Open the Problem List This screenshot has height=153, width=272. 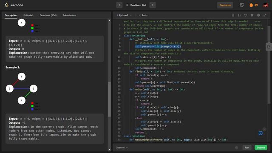(136, 5)
